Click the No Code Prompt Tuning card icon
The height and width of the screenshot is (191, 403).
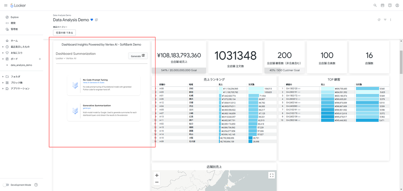click(x=75, y=86)
